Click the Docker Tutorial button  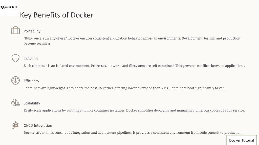[242, 140]
